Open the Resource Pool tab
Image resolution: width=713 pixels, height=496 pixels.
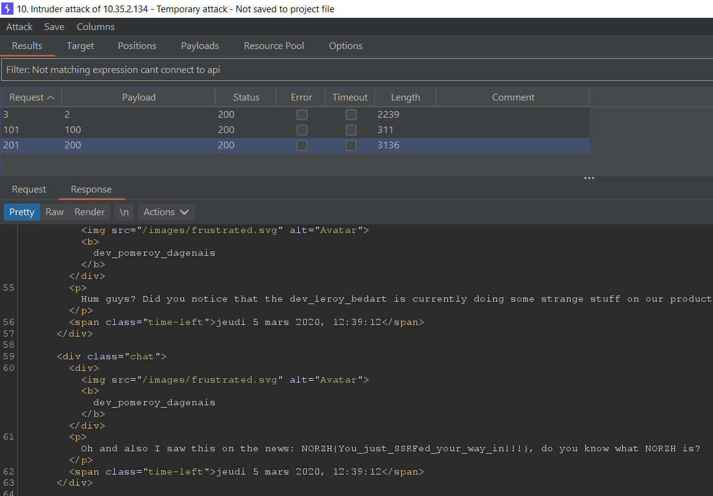pos(274,46)
